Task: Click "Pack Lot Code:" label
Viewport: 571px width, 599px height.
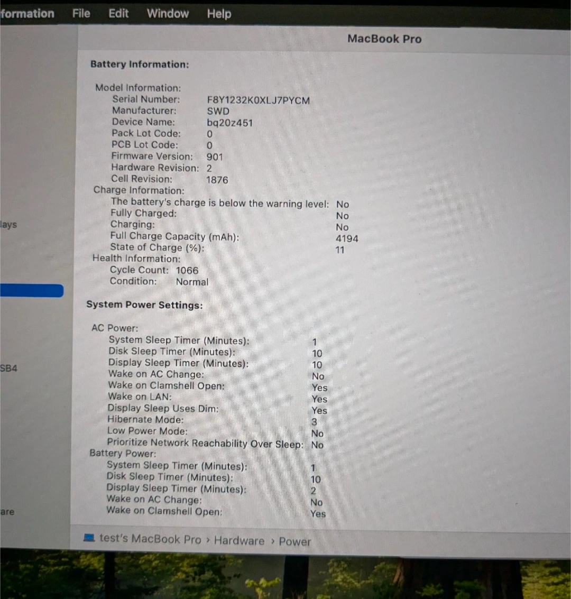Action: pyautogui.click(x=146, y=133)
